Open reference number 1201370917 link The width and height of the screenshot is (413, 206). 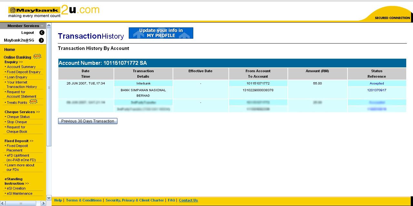point(377,90)
